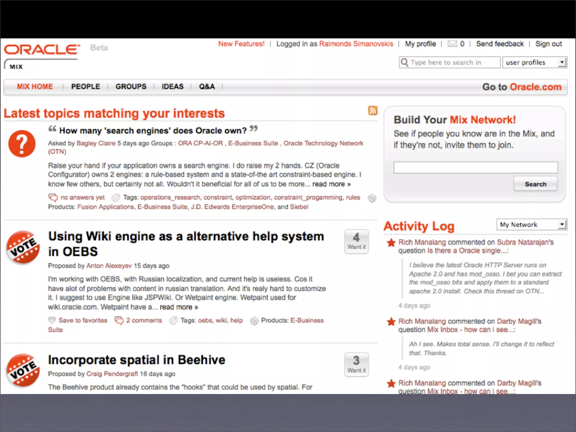
Task: Open Is there a Oracle single... question
Action: (467, 251)
